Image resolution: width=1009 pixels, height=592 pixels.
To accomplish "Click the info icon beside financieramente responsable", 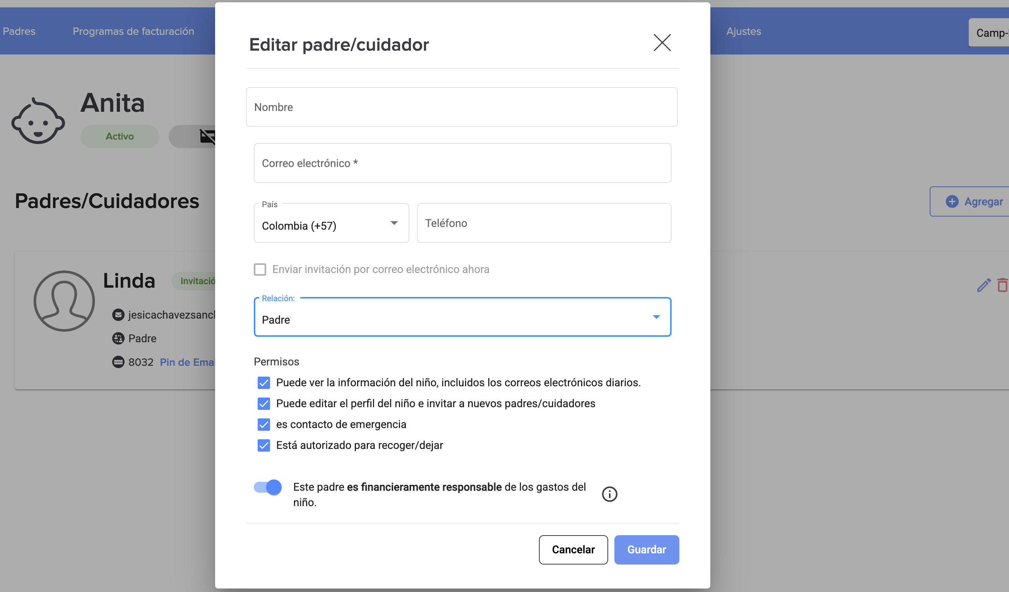I will (609, 494).
